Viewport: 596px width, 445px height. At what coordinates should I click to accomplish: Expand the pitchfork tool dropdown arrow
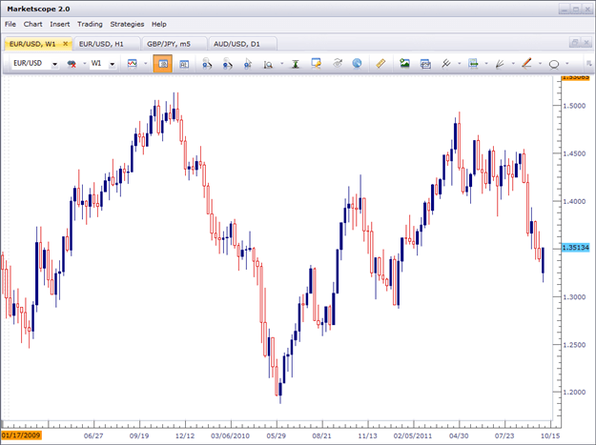coord(460,64)
